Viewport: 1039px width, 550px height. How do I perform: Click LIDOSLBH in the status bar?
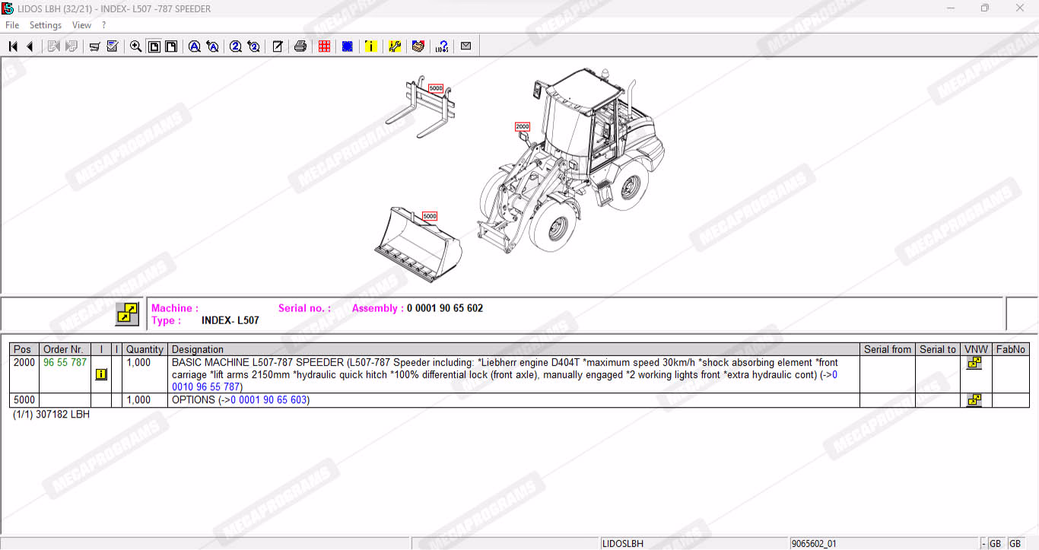click(x=623, y=544)
